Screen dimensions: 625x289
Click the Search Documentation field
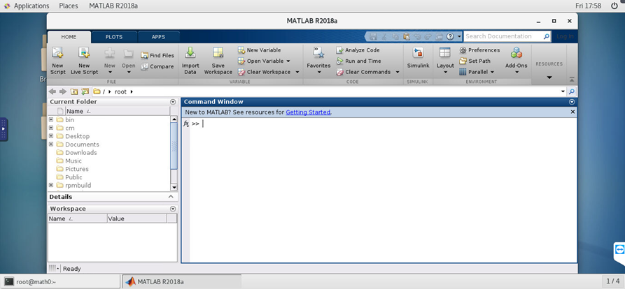pyautogui.click(x=503, y=36)
